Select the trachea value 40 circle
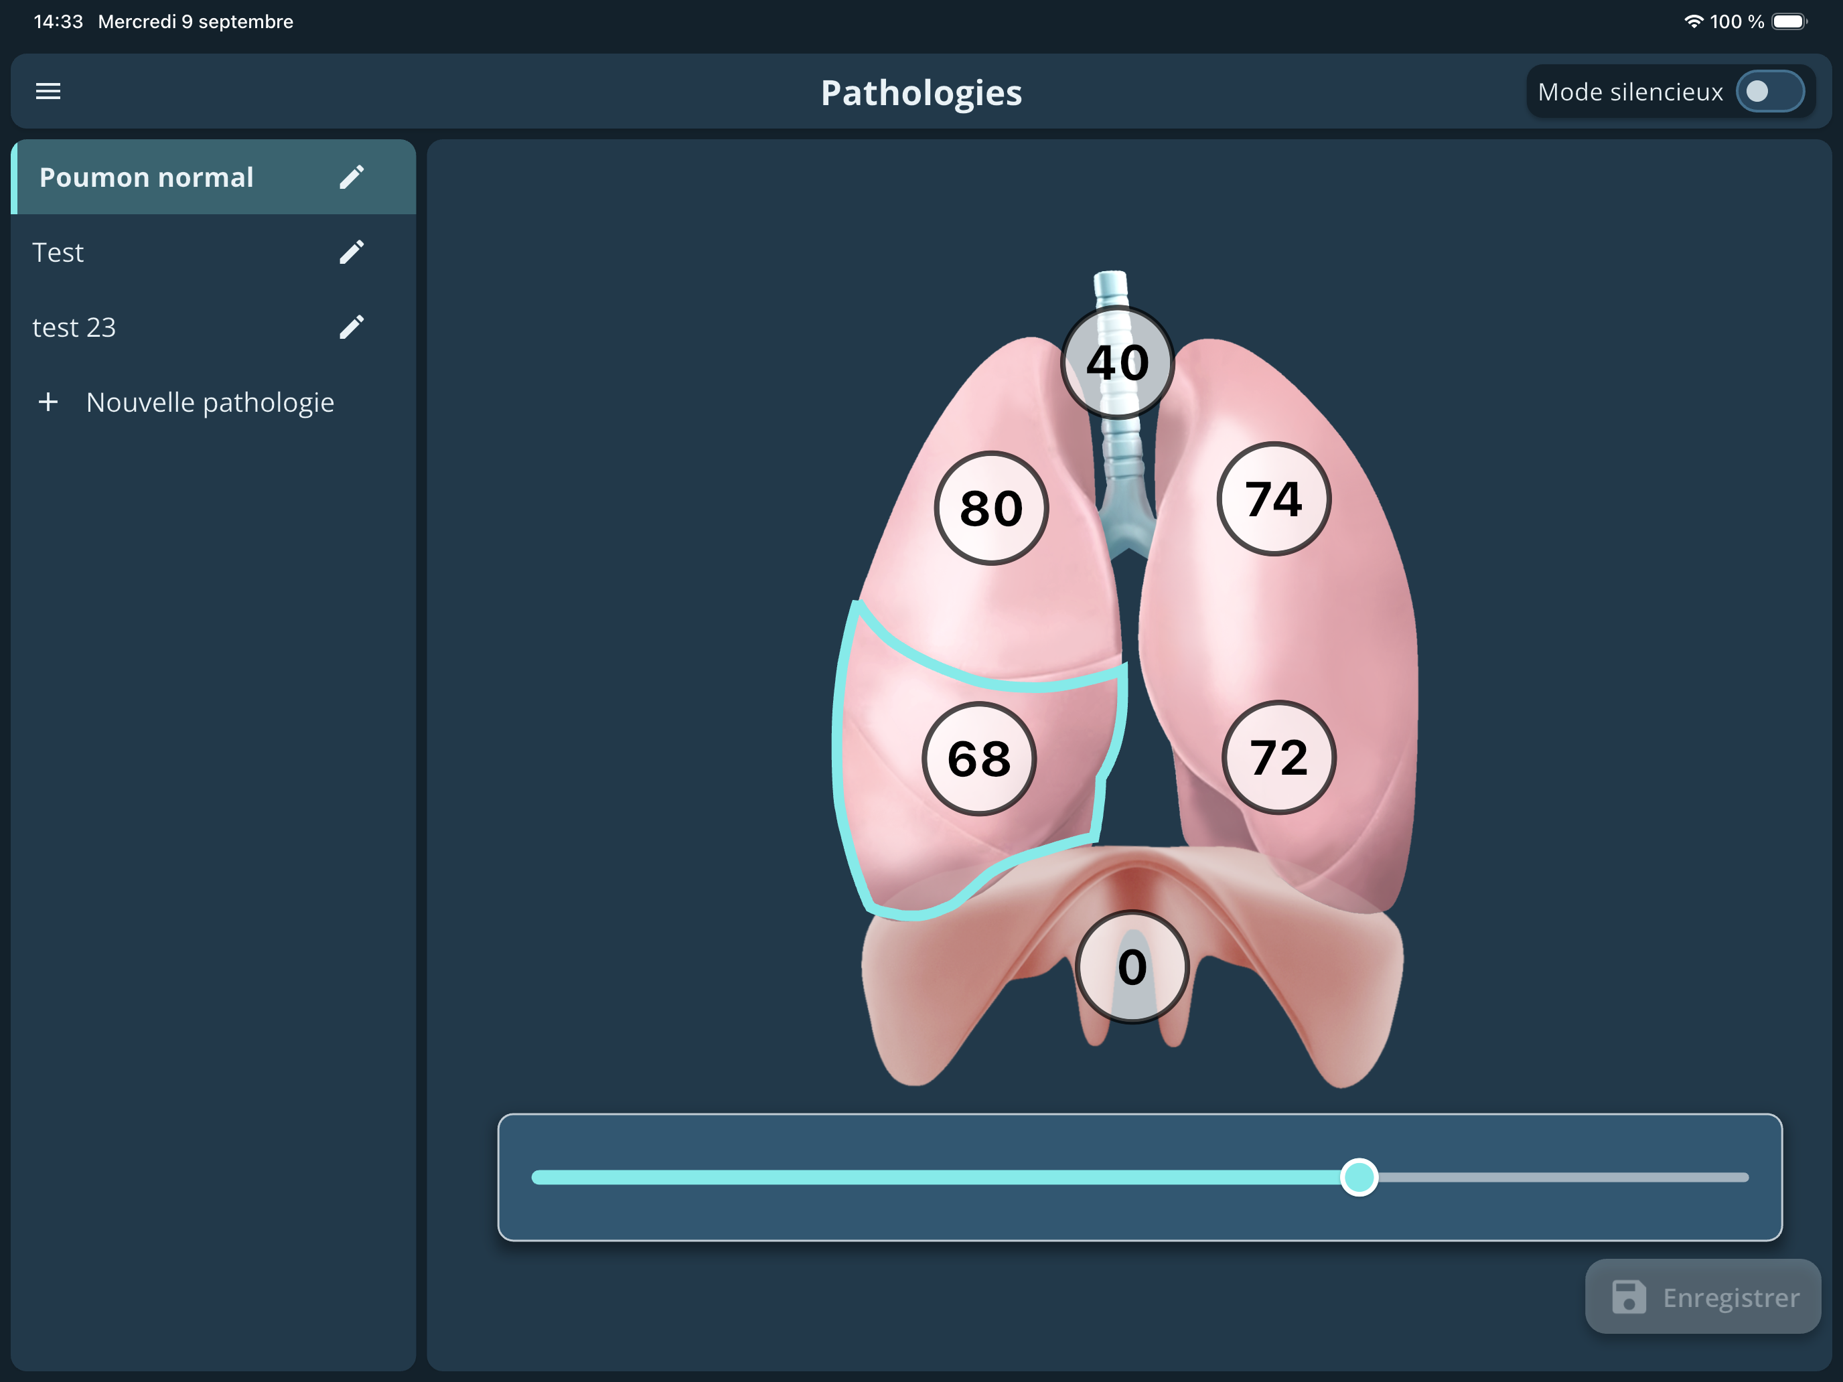The width and height of the screenshot is (1843, 1382). pos(1117,362)
